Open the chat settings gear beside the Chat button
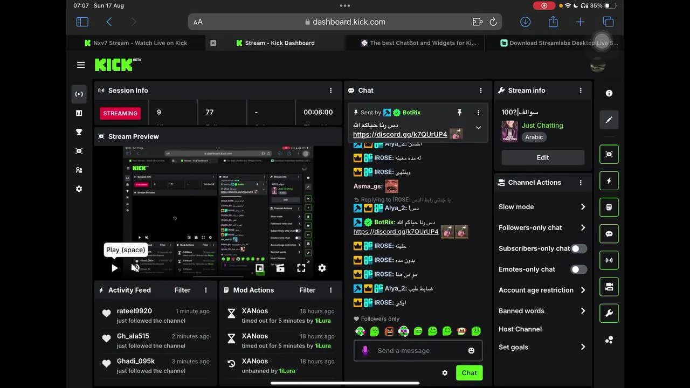Screen dimensions: 690x388 coord(445,373)
